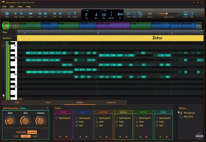
Task: Click the next icon beside the loop button
Action: pos(60,14)
